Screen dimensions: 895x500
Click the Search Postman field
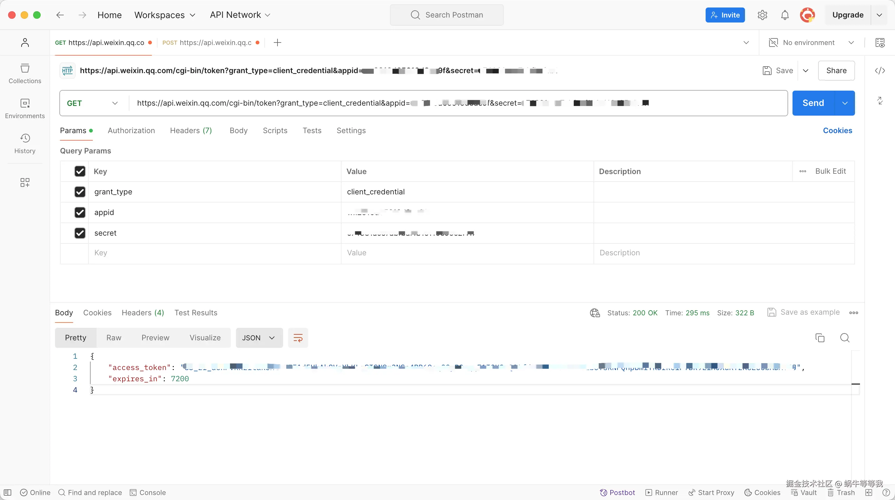pyautogui.click(x=447, y=15)
